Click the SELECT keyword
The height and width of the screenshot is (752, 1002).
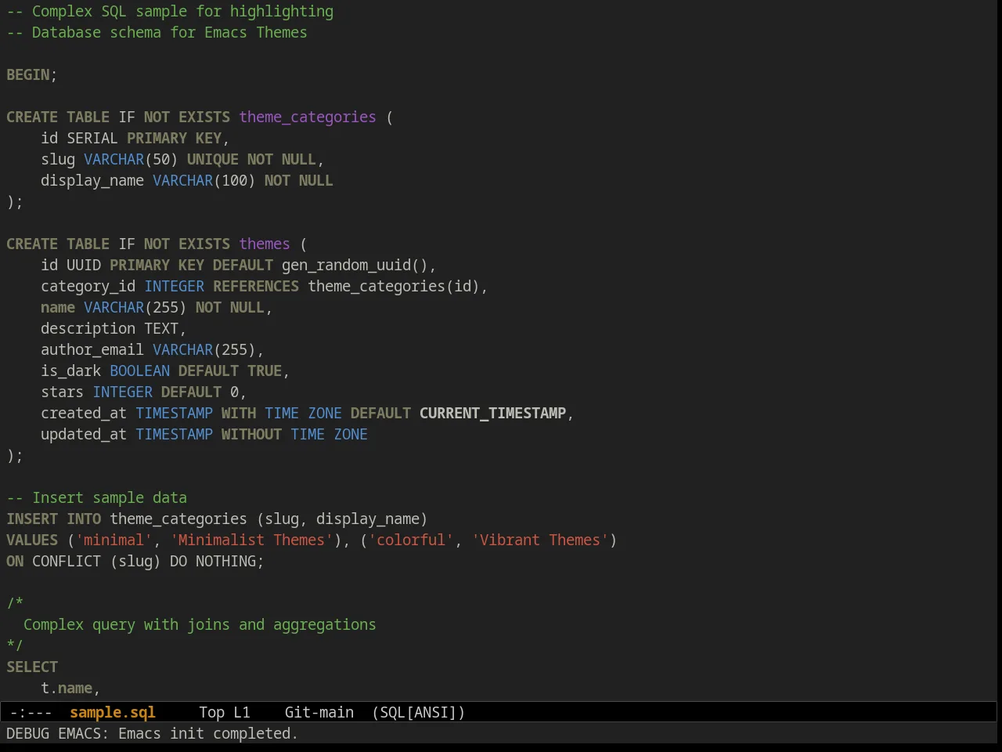tap(32, 667)
